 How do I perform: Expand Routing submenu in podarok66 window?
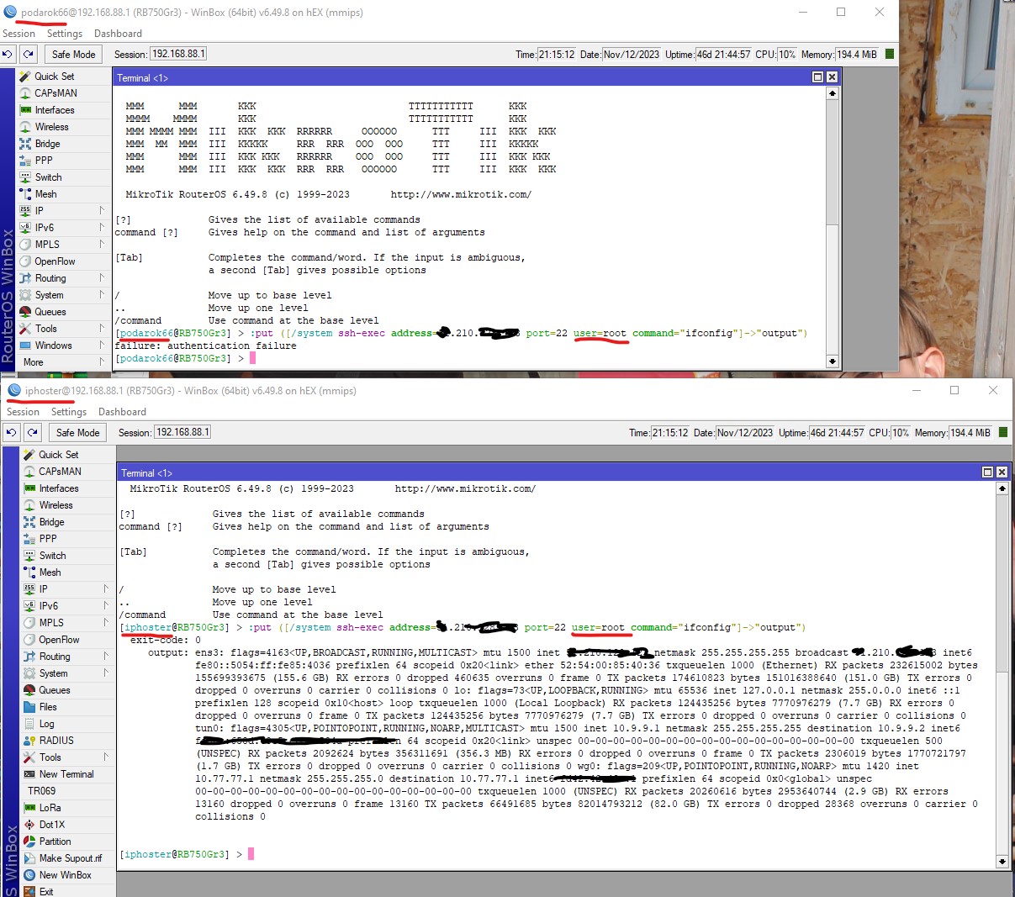pos(102,277)
